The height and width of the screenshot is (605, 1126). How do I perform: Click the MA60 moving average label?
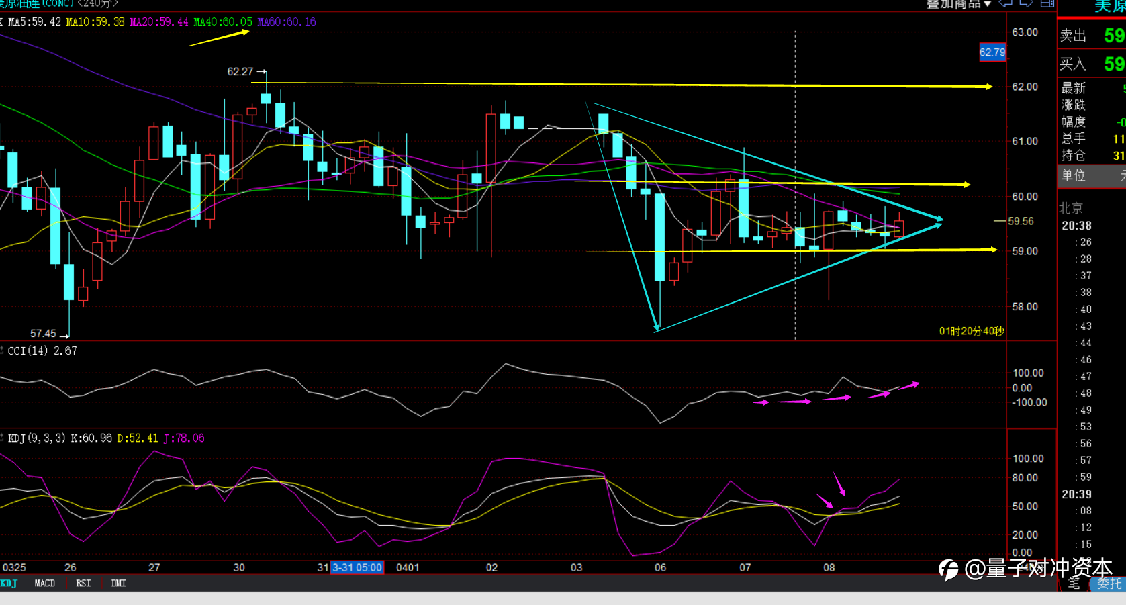(x=287, y=22)
